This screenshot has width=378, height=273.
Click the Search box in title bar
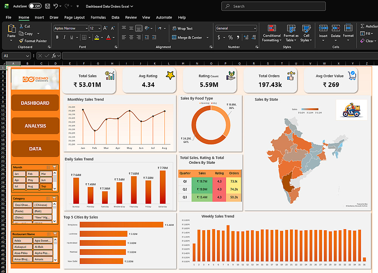coord(273,6)
